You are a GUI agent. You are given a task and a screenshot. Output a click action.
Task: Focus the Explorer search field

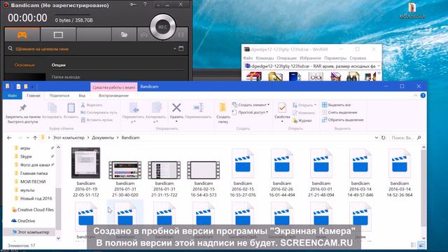pyautogui.click(x=406, y=138)
